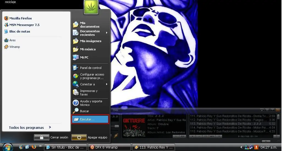Open Configurar acceso y programas predeterminados
The height and width of the screenshot is (151, 282).
coord(89,76)
